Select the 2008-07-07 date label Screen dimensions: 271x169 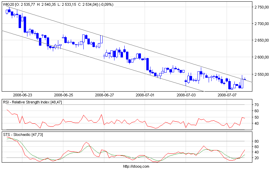pos(227,95)
